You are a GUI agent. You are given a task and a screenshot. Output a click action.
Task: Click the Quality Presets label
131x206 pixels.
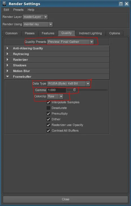coord(35,42)
